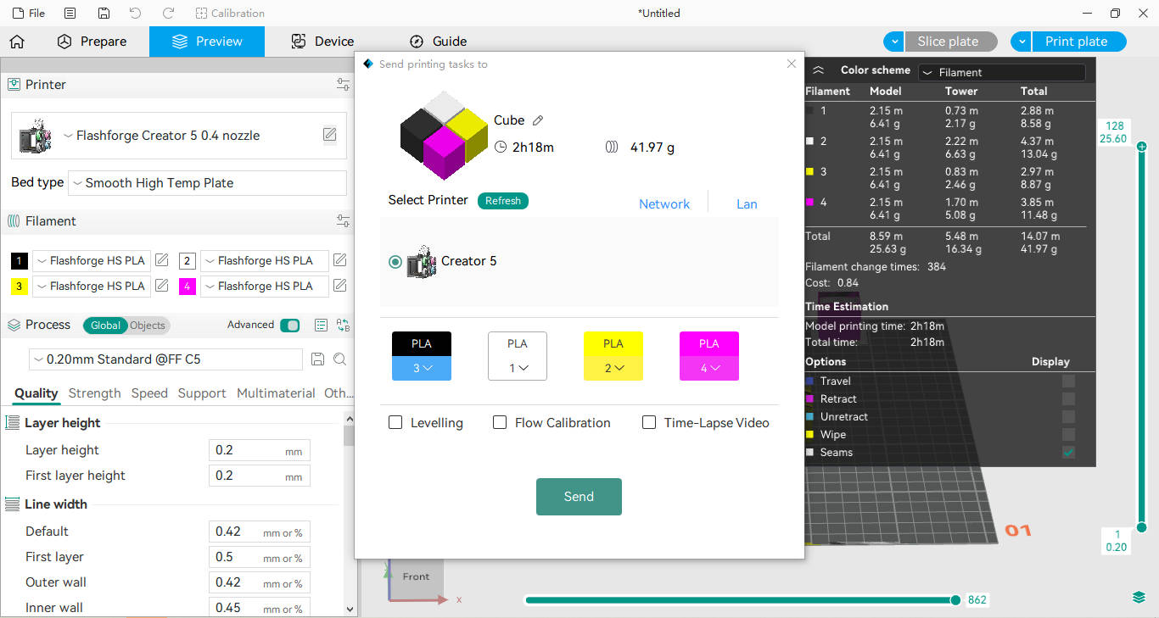The image size is (1159, 618).
Task: Expand the Print plate dropdown arrow
Action: coord(1021,42)
